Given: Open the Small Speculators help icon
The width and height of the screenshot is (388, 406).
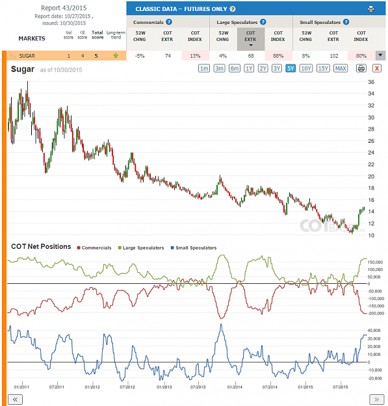Looking at the screenshot, I should tap(346, 22).
